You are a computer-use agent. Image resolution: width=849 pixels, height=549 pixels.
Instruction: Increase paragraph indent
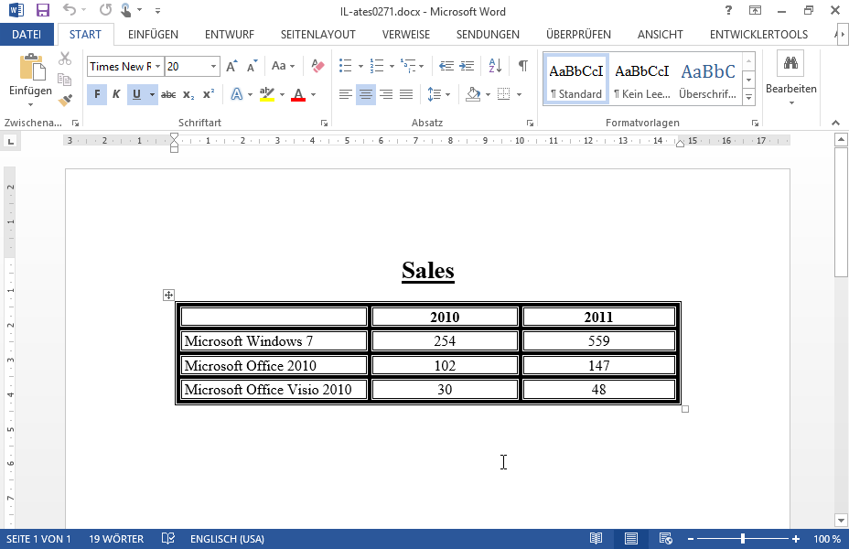tap(467, 66)
